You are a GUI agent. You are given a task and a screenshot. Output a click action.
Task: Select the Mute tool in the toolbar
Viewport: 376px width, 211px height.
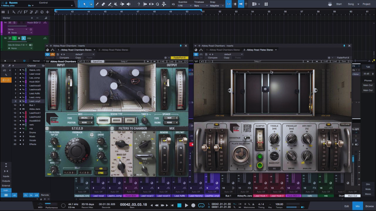point(116,3)
